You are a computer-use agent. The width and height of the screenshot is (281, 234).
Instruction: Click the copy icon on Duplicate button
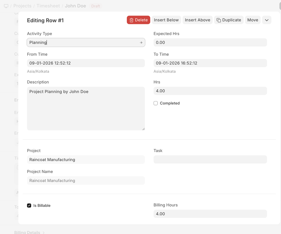tap(219, 20)
